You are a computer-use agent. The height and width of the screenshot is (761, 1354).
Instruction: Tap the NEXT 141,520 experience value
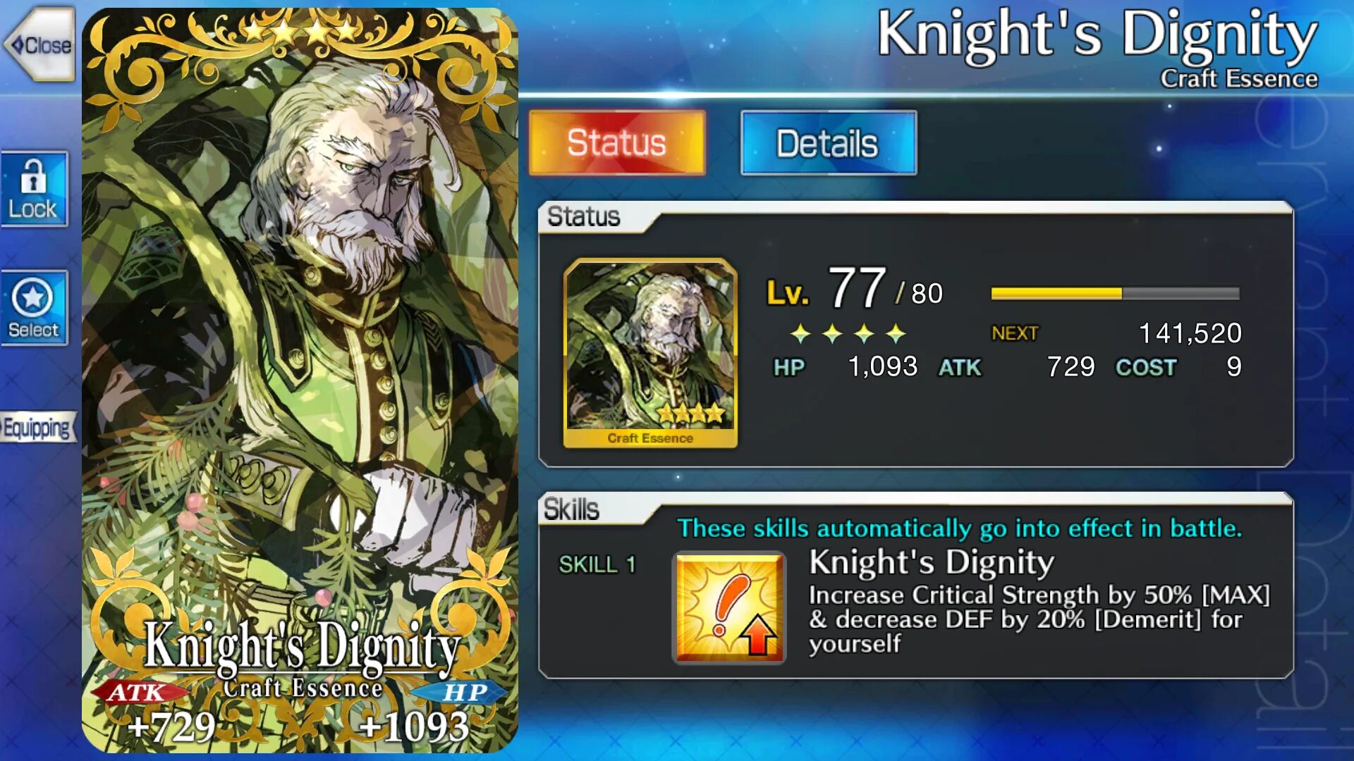(x=1116, y=333)
